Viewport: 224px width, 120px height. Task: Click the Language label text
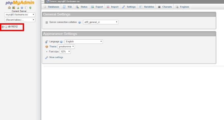click(54, 42)
